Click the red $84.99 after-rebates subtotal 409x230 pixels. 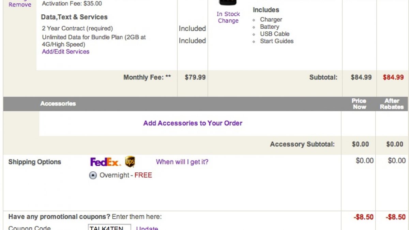[393, 77]
